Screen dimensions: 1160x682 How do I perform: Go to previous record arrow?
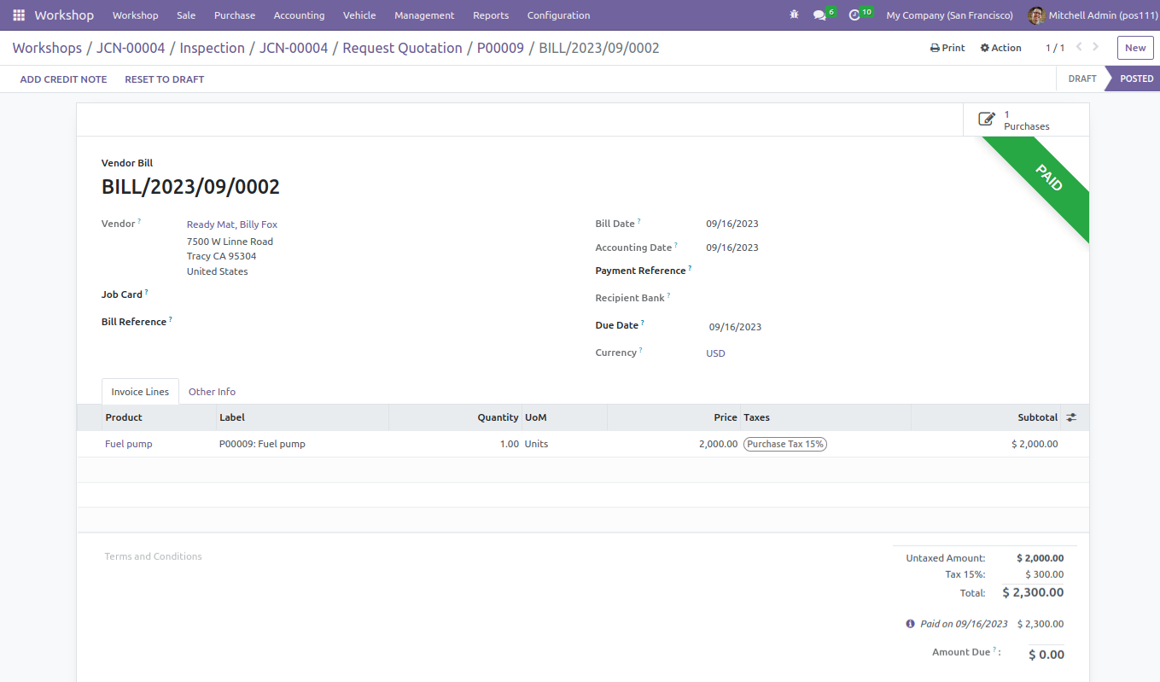(x=1079, y=48)
